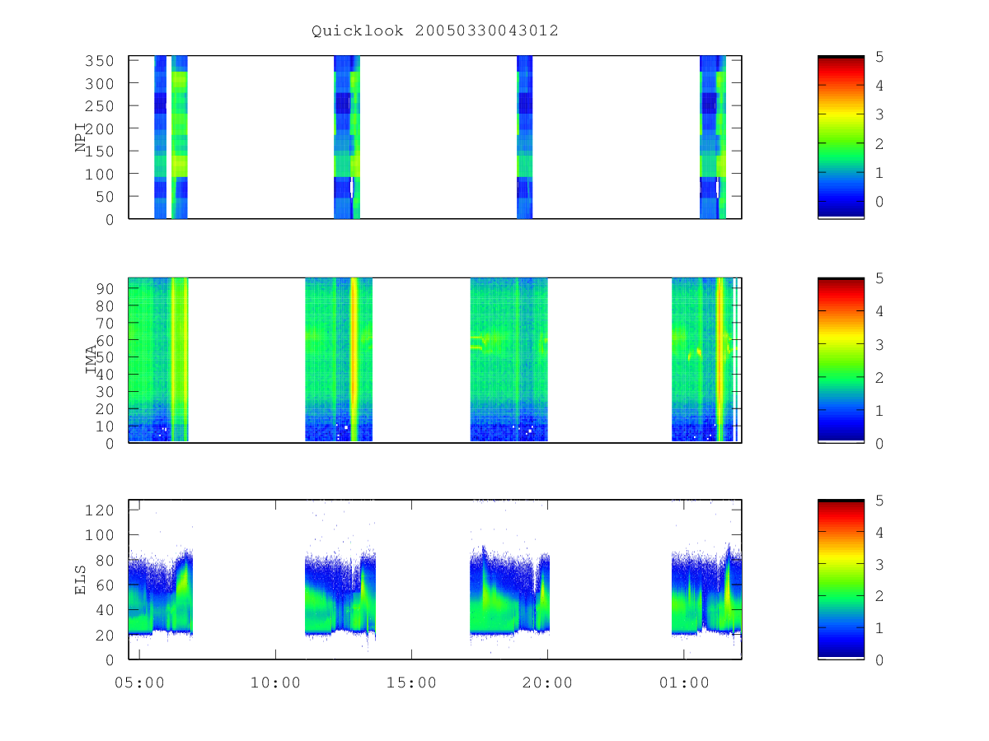Click the 20:00 time tick label
Screen dimensions: 989x741
pyautogui.click(x=547, y=683)
